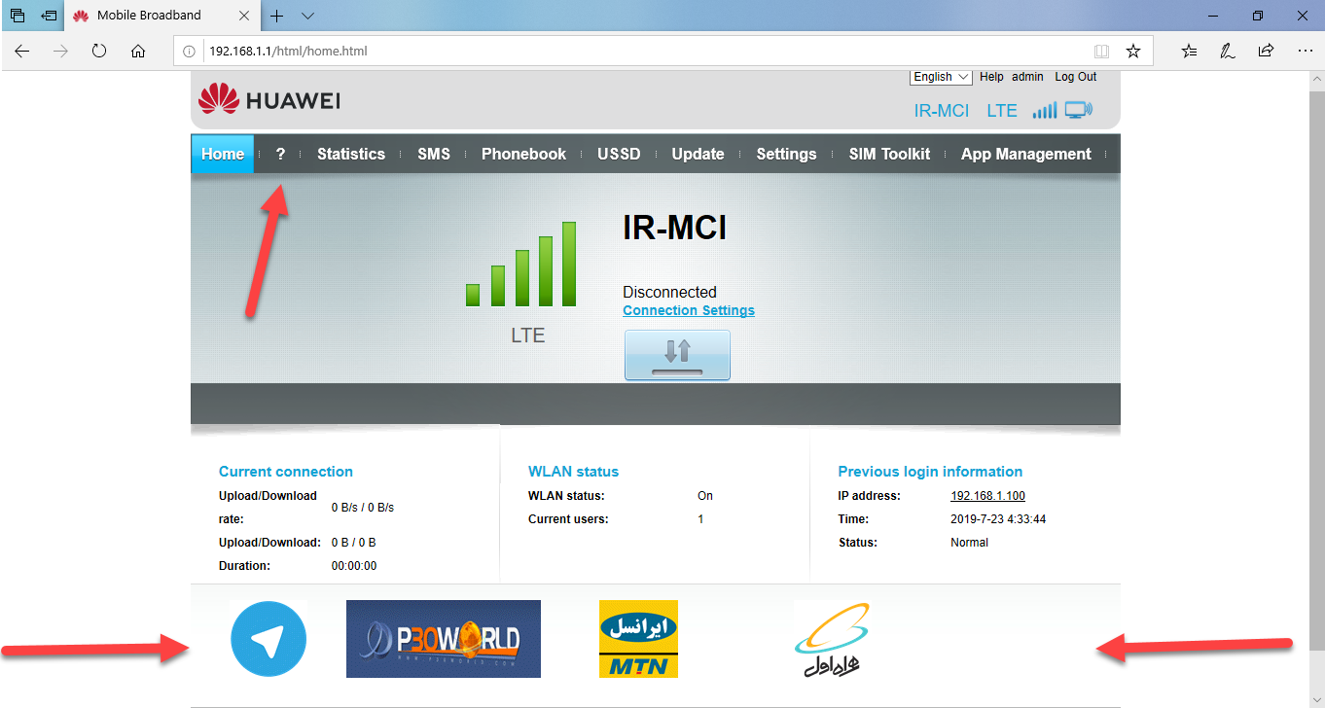
Task: Click the site information icon in address bar
Action: pos(192,51)
